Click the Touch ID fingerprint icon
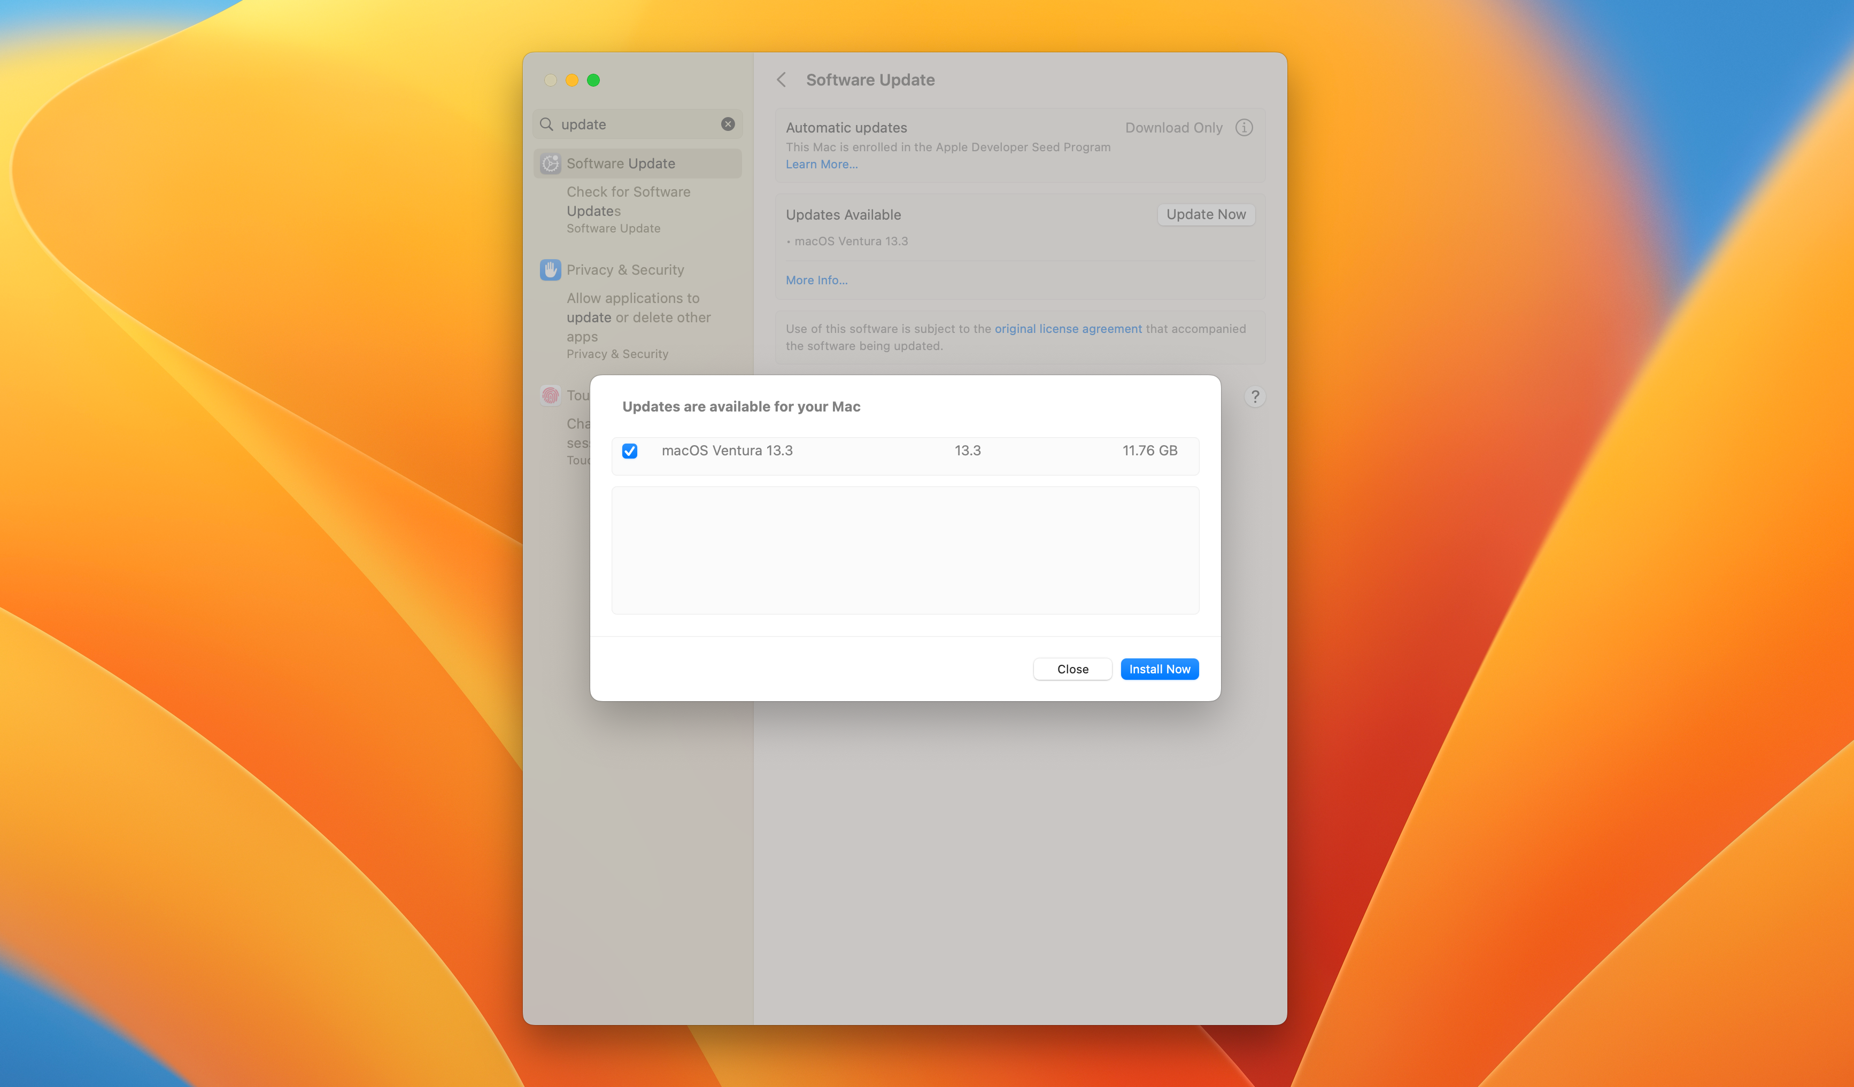1854x1087 pixels. point(550,395)
